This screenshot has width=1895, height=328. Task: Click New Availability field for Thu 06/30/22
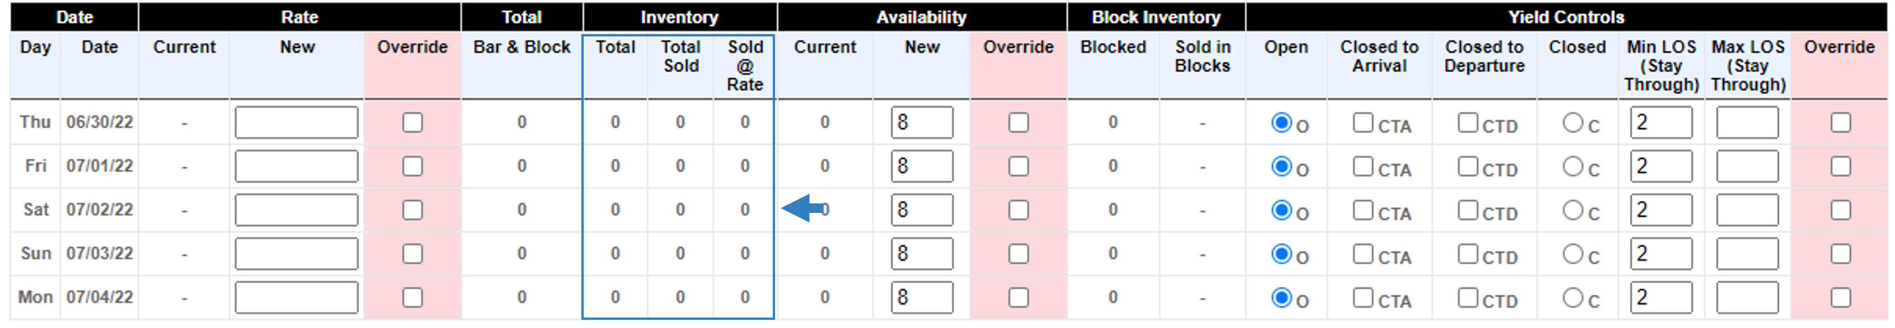point(923,122)
